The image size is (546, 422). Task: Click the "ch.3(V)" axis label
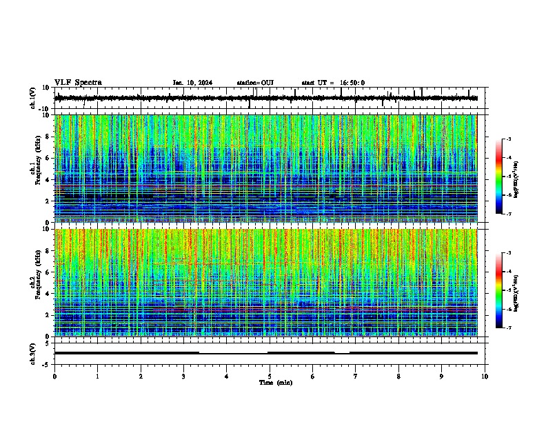coord(33,354)
